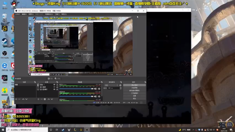The height and width of the screenshot is (132, 235).
Task: Open OBS Studio desktop shortcut
Action: 5,54
